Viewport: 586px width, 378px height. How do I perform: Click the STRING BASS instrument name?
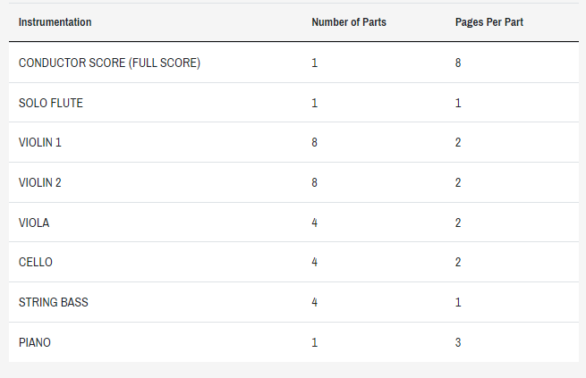pos(54,302)
